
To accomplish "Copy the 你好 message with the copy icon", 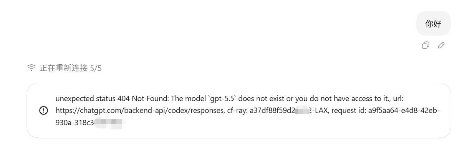I will click(426, 45).
